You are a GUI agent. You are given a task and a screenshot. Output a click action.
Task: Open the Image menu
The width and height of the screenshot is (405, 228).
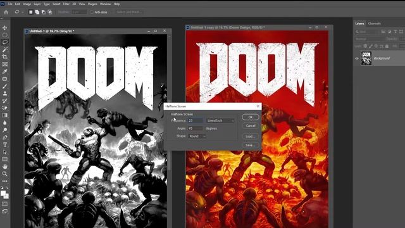tap(27, 4)
